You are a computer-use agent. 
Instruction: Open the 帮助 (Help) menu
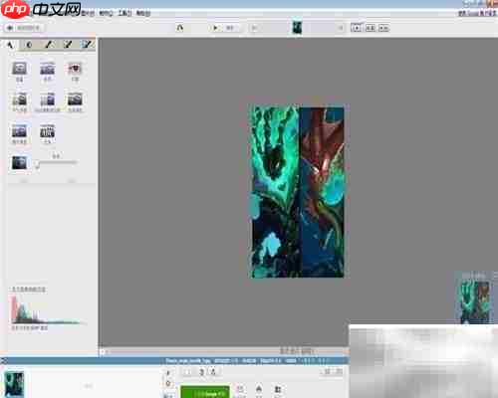pyautogui.click(x=143, y=13)
